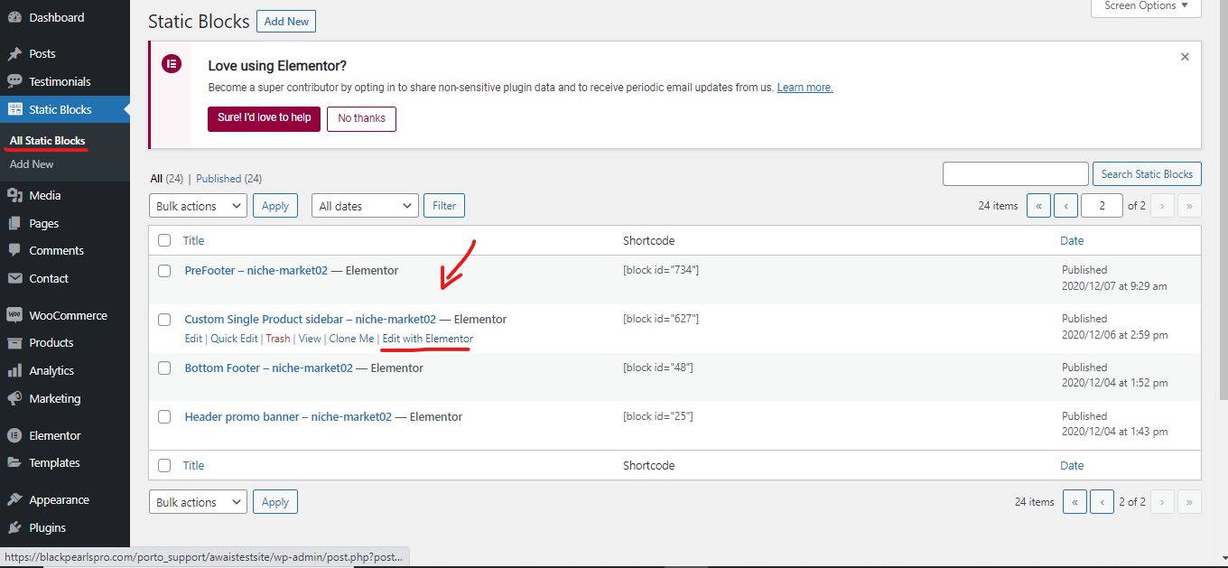1228x568 pixels.
Task: Go to previous page using bottom ‹ button
Action: (1102, 502)
